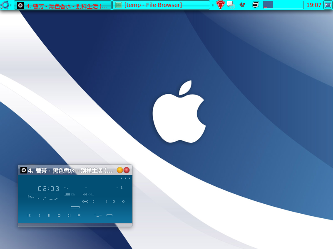The width and height of the screenshot is (333, 249).
Task: Select the highlighted workspace in the workspace switcher
Action: coord(268,5)
